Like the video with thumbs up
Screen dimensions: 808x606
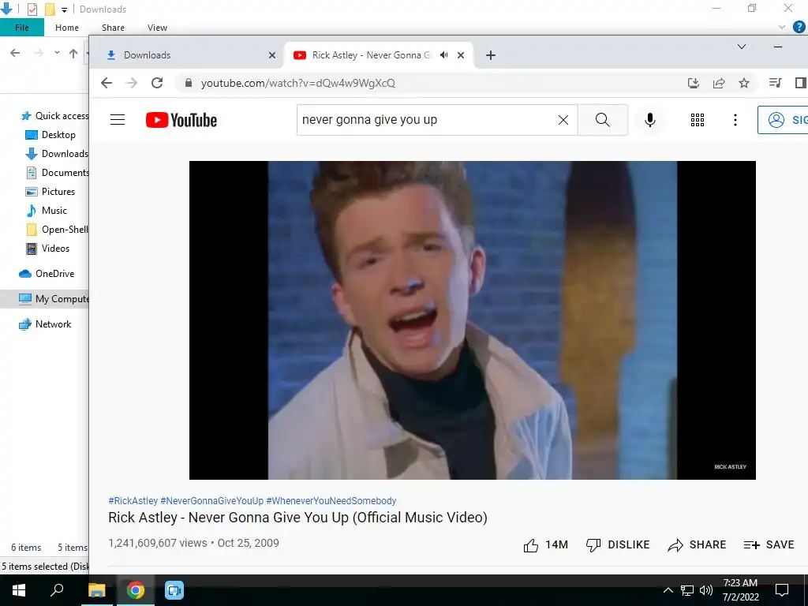point(545,544)
